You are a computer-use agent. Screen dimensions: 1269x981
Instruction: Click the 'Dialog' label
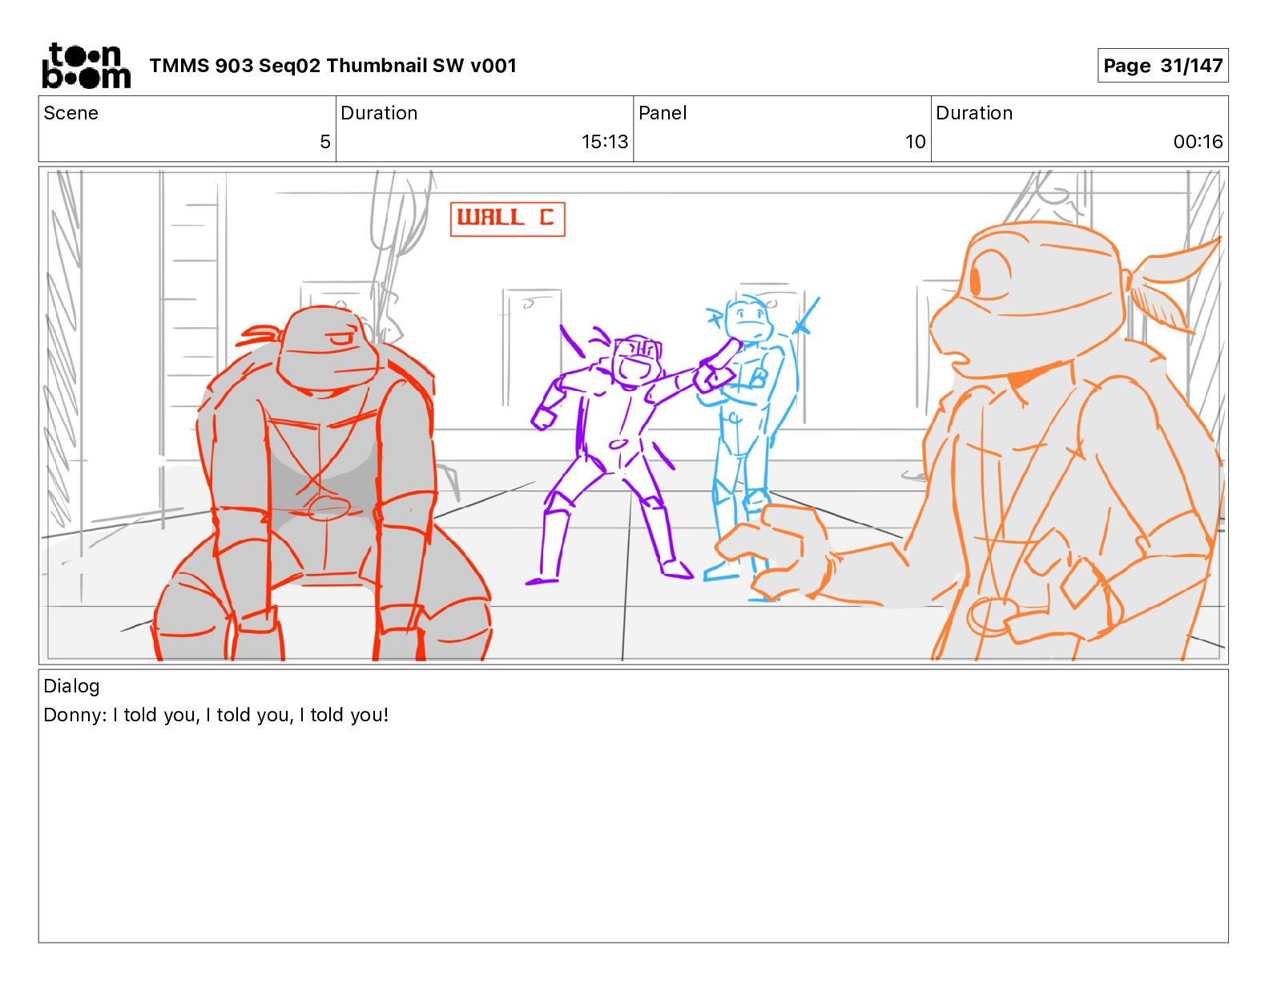(x=71, y=686)
